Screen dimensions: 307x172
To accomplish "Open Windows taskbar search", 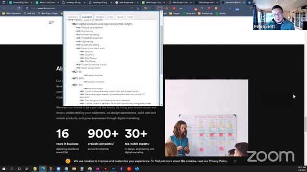I will (x=12, y=169).
